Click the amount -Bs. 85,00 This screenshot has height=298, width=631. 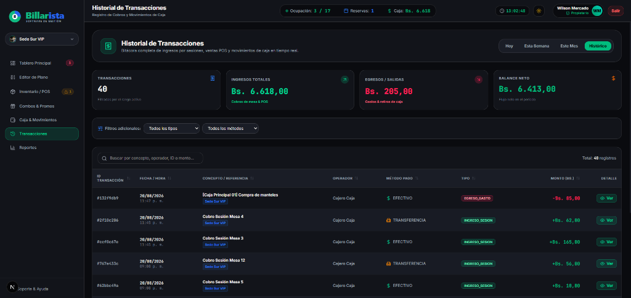click(566, 198)
